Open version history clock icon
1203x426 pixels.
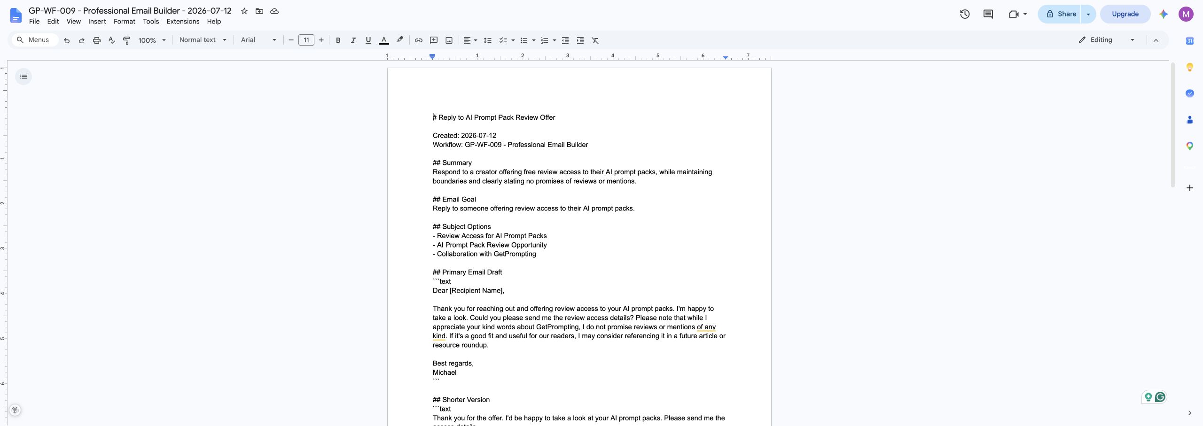(965, 14)
